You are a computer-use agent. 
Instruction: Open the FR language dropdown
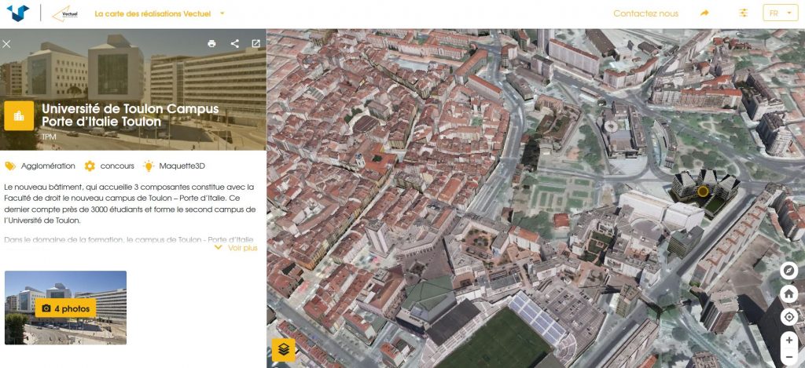(x=780, y=13)
